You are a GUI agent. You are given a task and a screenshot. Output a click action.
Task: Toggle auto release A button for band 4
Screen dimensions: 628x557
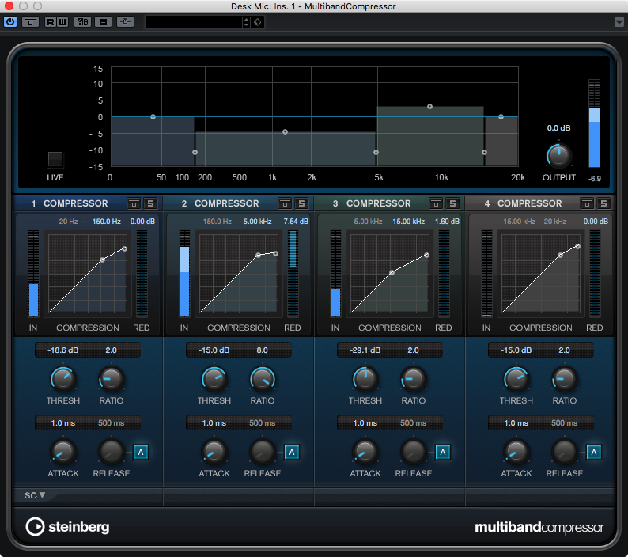pos(593,453)
